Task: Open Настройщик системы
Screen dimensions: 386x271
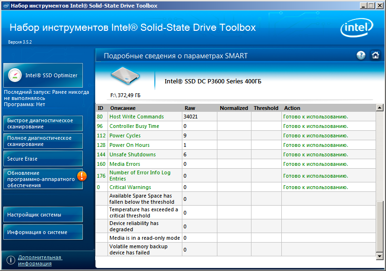Action: pos(43,215)
